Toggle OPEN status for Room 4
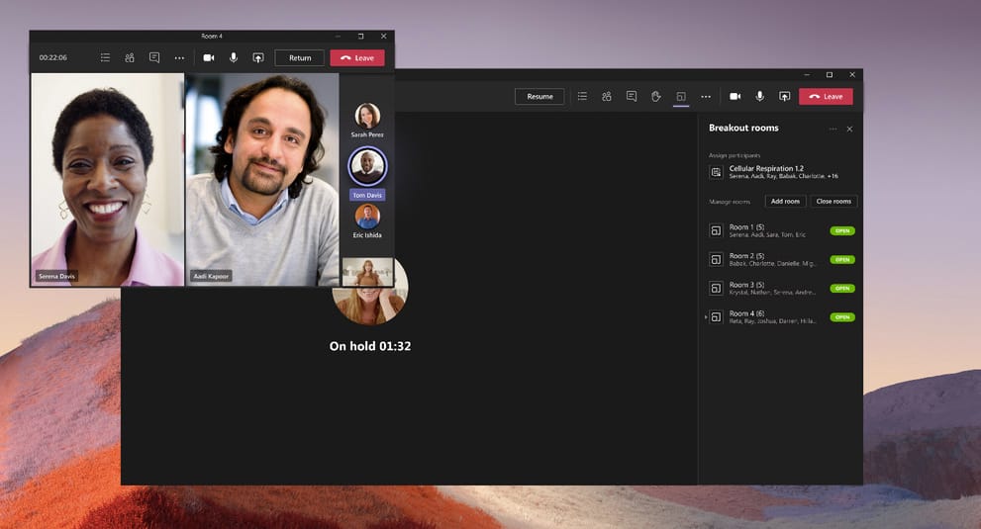The width and height of the screenshot is (981, 529). point(842,317)
